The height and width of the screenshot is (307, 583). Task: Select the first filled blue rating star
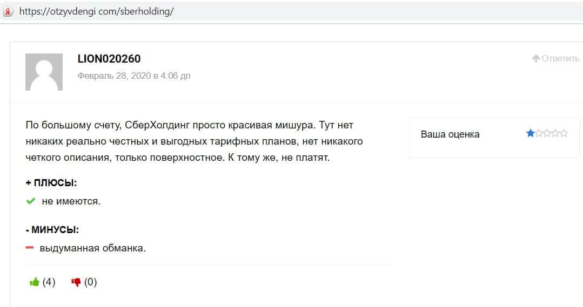(531, 133)
